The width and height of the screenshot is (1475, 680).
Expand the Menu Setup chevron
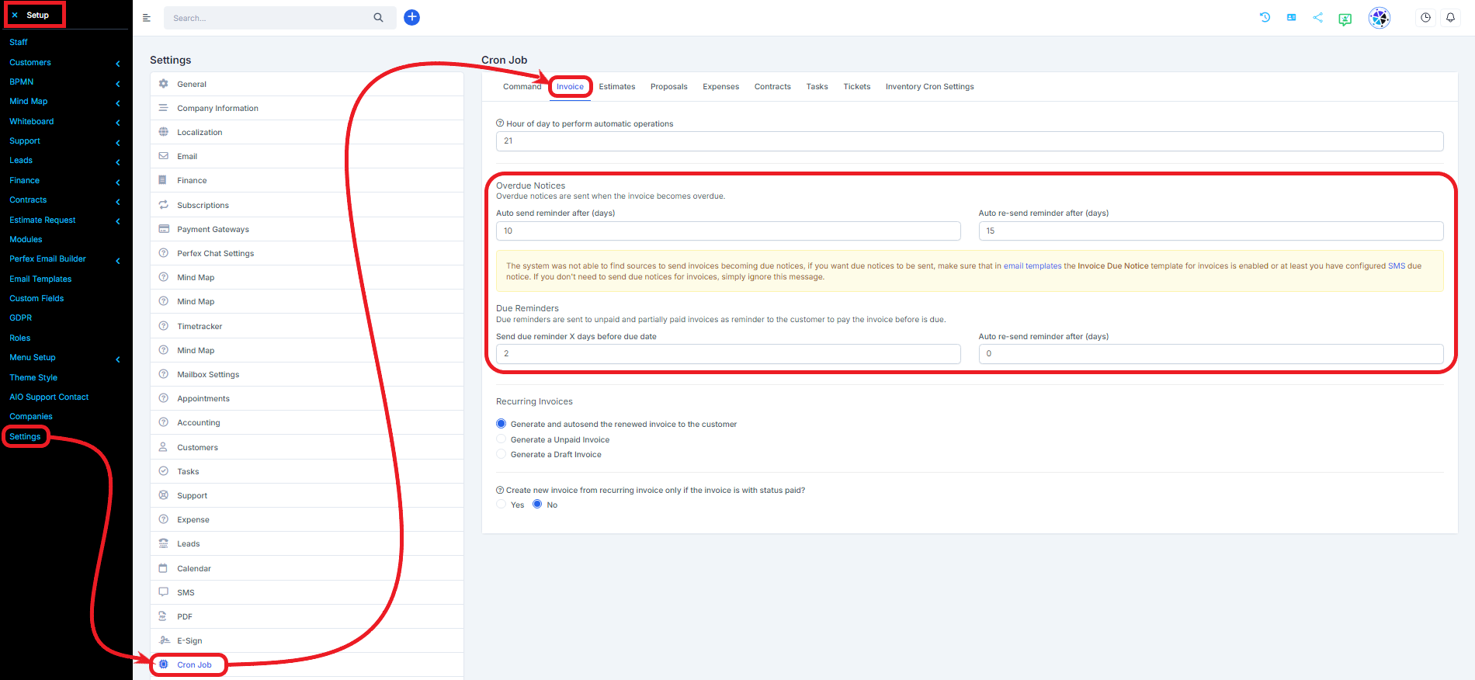(118, 359)
